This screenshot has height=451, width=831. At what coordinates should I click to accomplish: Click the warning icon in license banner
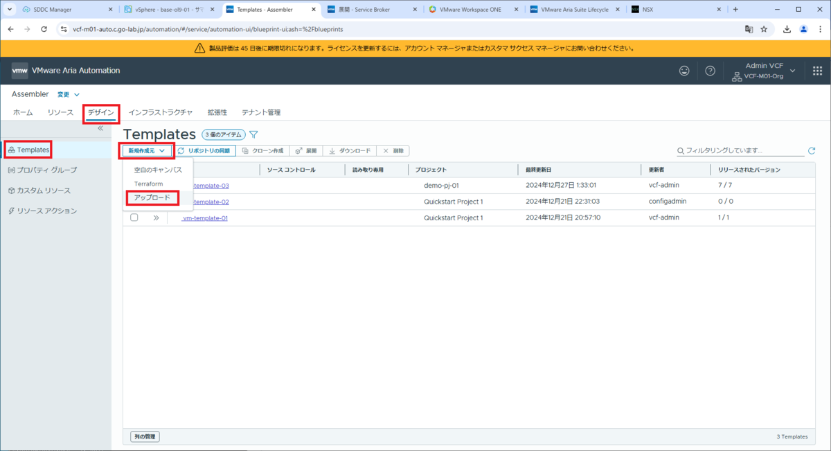point(200,48)
